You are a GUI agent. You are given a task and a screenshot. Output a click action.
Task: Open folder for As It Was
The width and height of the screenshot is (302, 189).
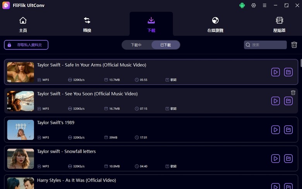(288, 186)
